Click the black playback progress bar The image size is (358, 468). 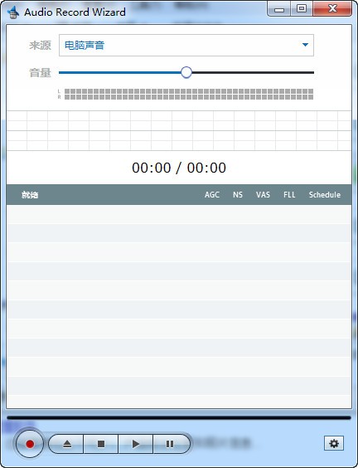pyautogui.click(x=179, y=418)
